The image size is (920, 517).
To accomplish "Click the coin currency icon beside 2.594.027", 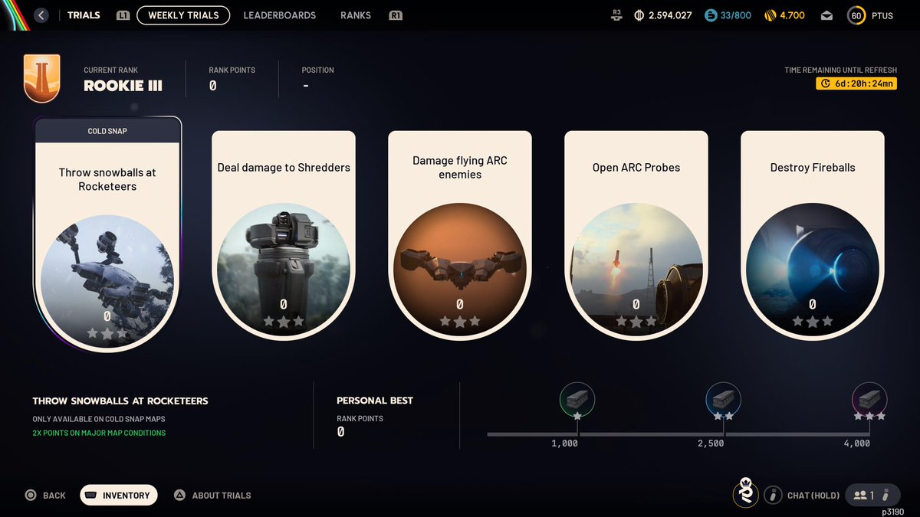I will [x=639, y=15].
